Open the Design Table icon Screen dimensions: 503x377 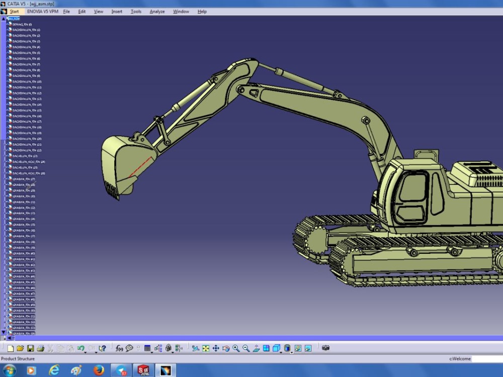tap(147, 348)
